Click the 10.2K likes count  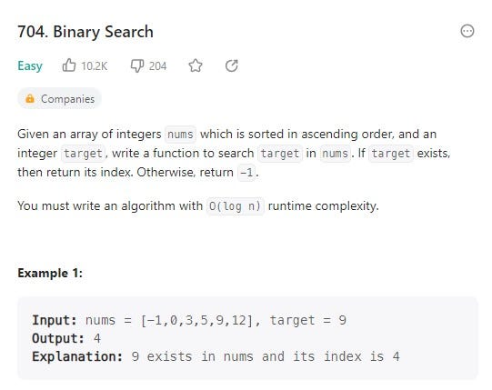(95, 65)
